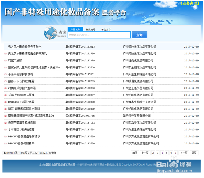
Task: Open product 泉荟芦荟清爽控油面膜
Action: pos(22,123)
